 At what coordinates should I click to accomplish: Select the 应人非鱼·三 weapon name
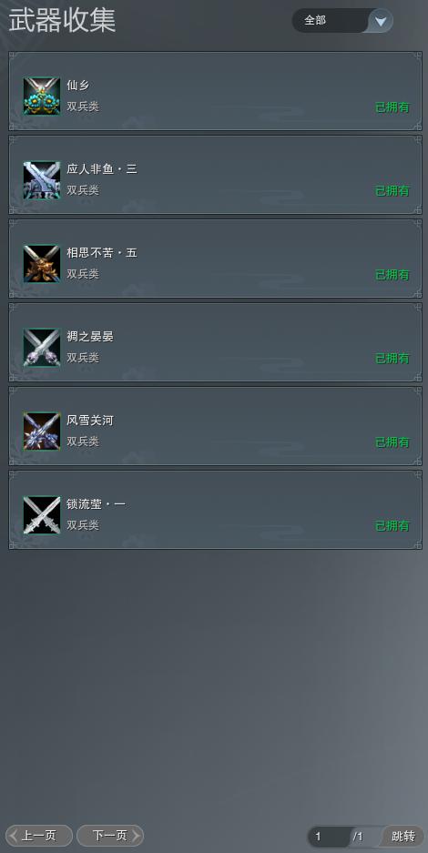pyautogui.click(x=102, y=169)
